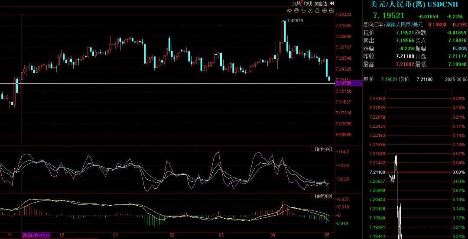The height and width of the screenshot is (239, 468).
Task: Open 指标说明 for the MACD panel
Action: point(323,197)
